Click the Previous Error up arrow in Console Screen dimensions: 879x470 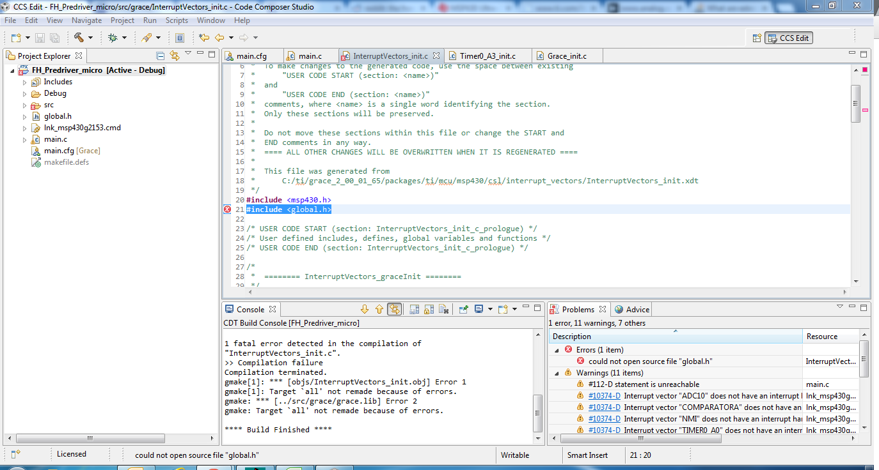click(x=379, y=309)
